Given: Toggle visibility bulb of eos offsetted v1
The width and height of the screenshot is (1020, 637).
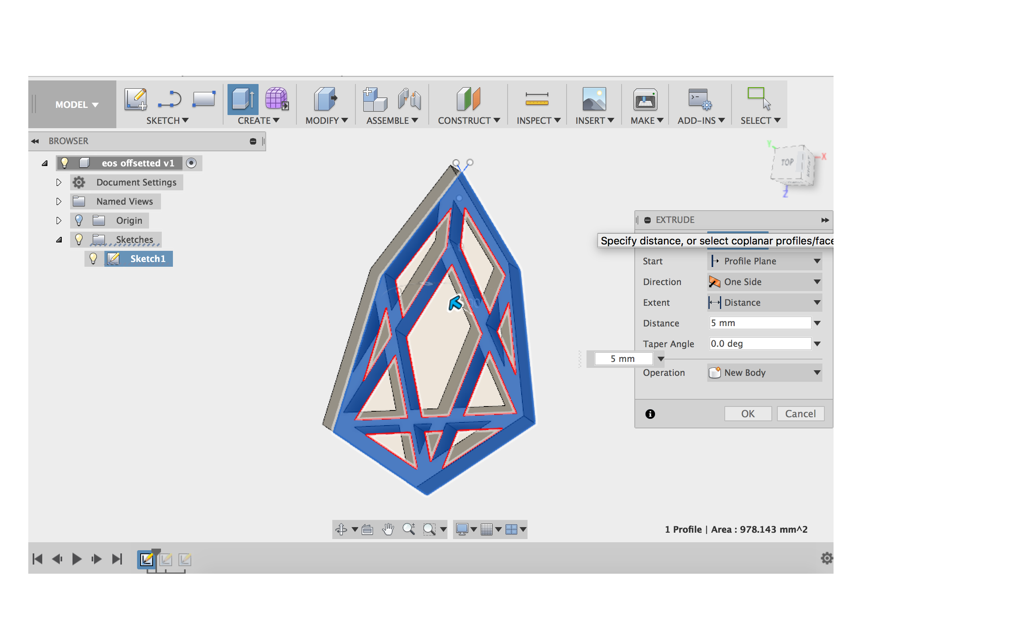Looking at the screenshot, I should click(x=65, y=162).
